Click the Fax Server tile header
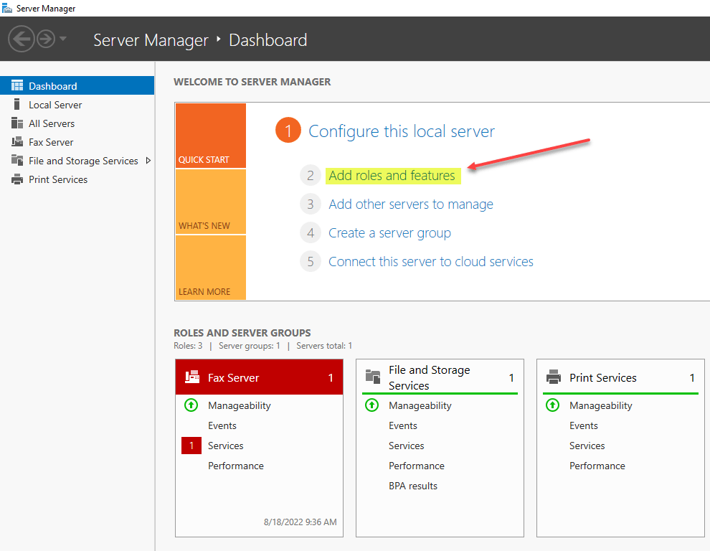This screenshot has height=551, width=710. tap(259, 377)
